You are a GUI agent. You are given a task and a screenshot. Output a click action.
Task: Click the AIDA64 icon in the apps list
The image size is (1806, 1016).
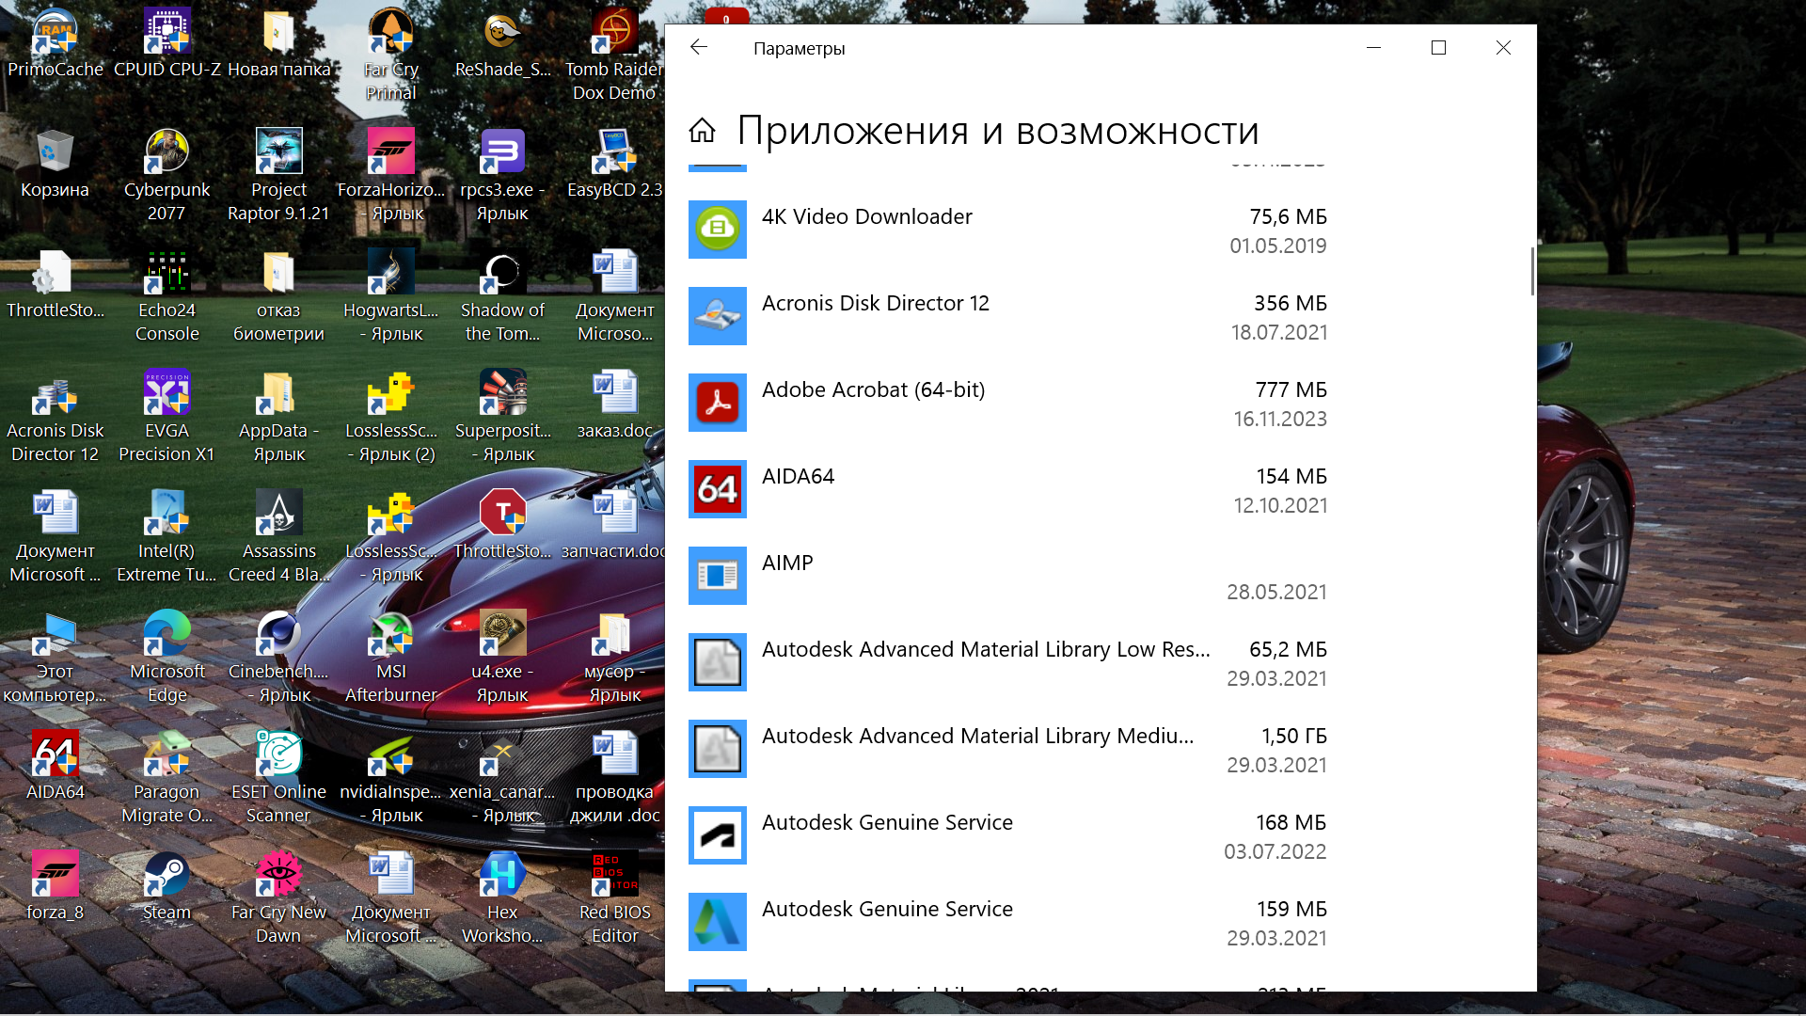tap(717, 489)
